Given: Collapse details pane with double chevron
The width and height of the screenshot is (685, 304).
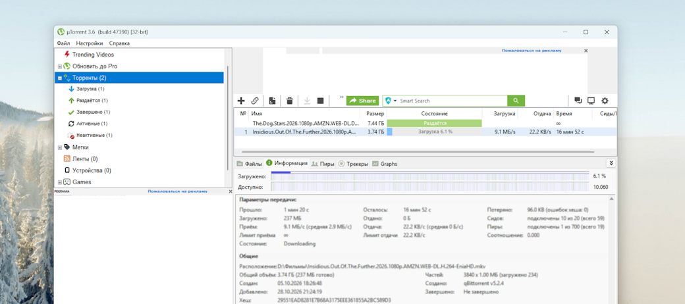Looking at the screenshot, I should coord(611,163).
